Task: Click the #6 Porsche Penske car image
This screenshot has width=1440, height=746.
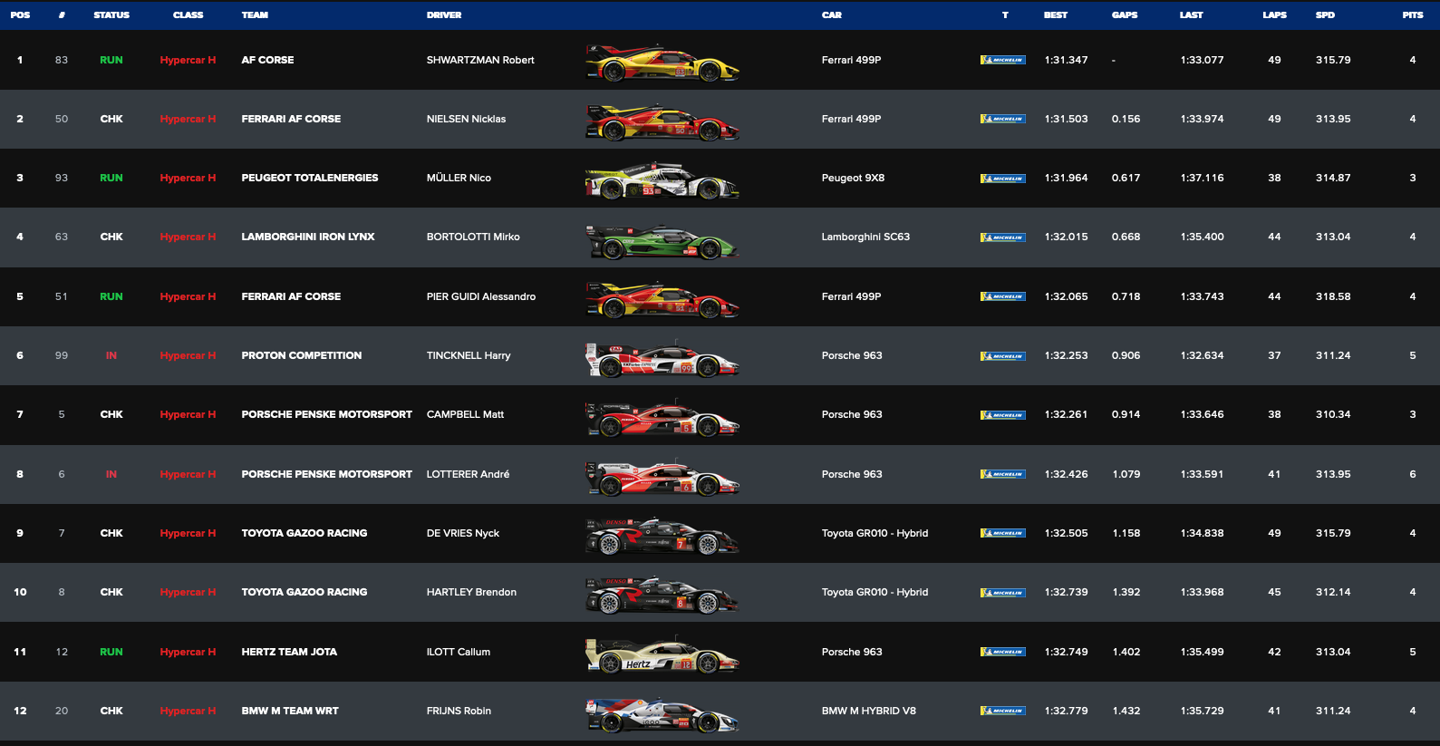Action: 662,477
